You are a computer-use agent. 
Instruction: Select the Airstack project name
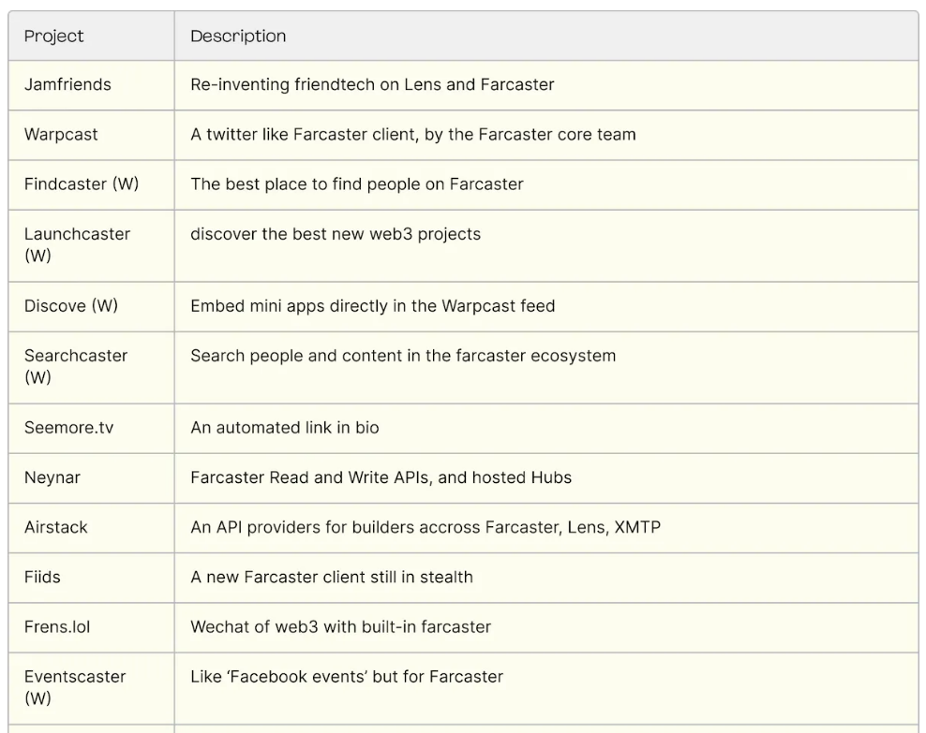click(56, 527)
